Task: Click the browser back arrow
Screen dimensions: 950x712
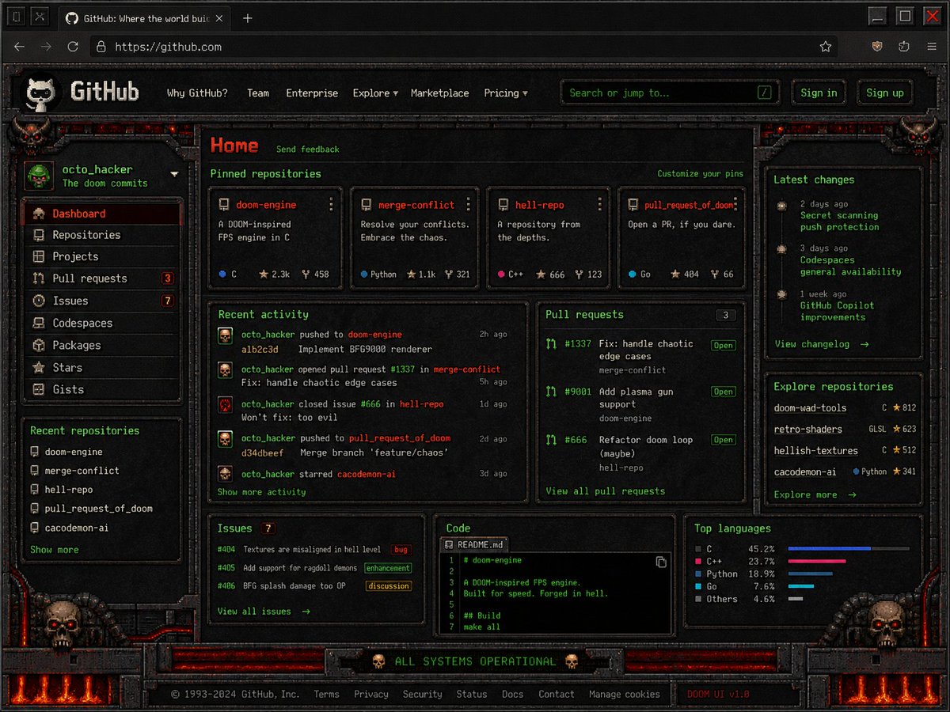Action: click(19, 47)
